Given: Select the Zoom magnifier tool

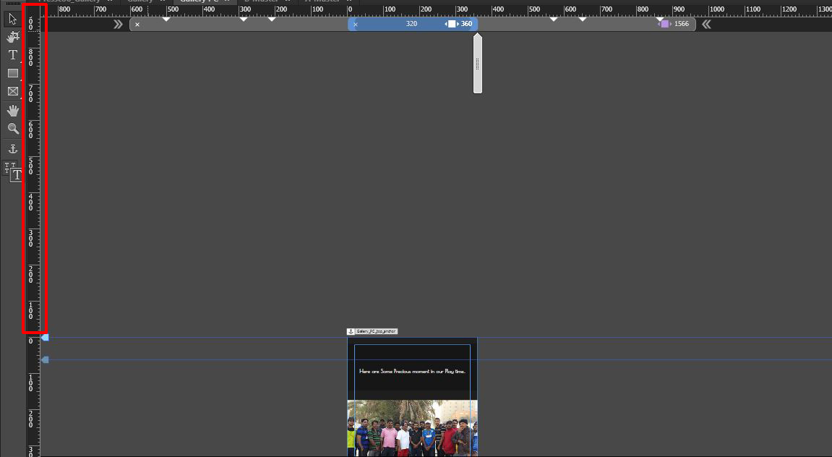Looking at the screenshot, I should pyautogui.click(x=13, y=129).
